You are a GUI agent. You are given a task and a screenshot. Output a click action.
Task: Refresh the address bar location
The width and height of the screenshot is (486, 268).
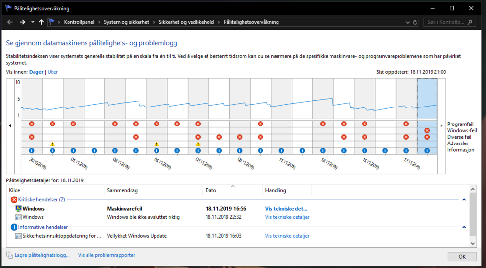click(x=416, y=22)
